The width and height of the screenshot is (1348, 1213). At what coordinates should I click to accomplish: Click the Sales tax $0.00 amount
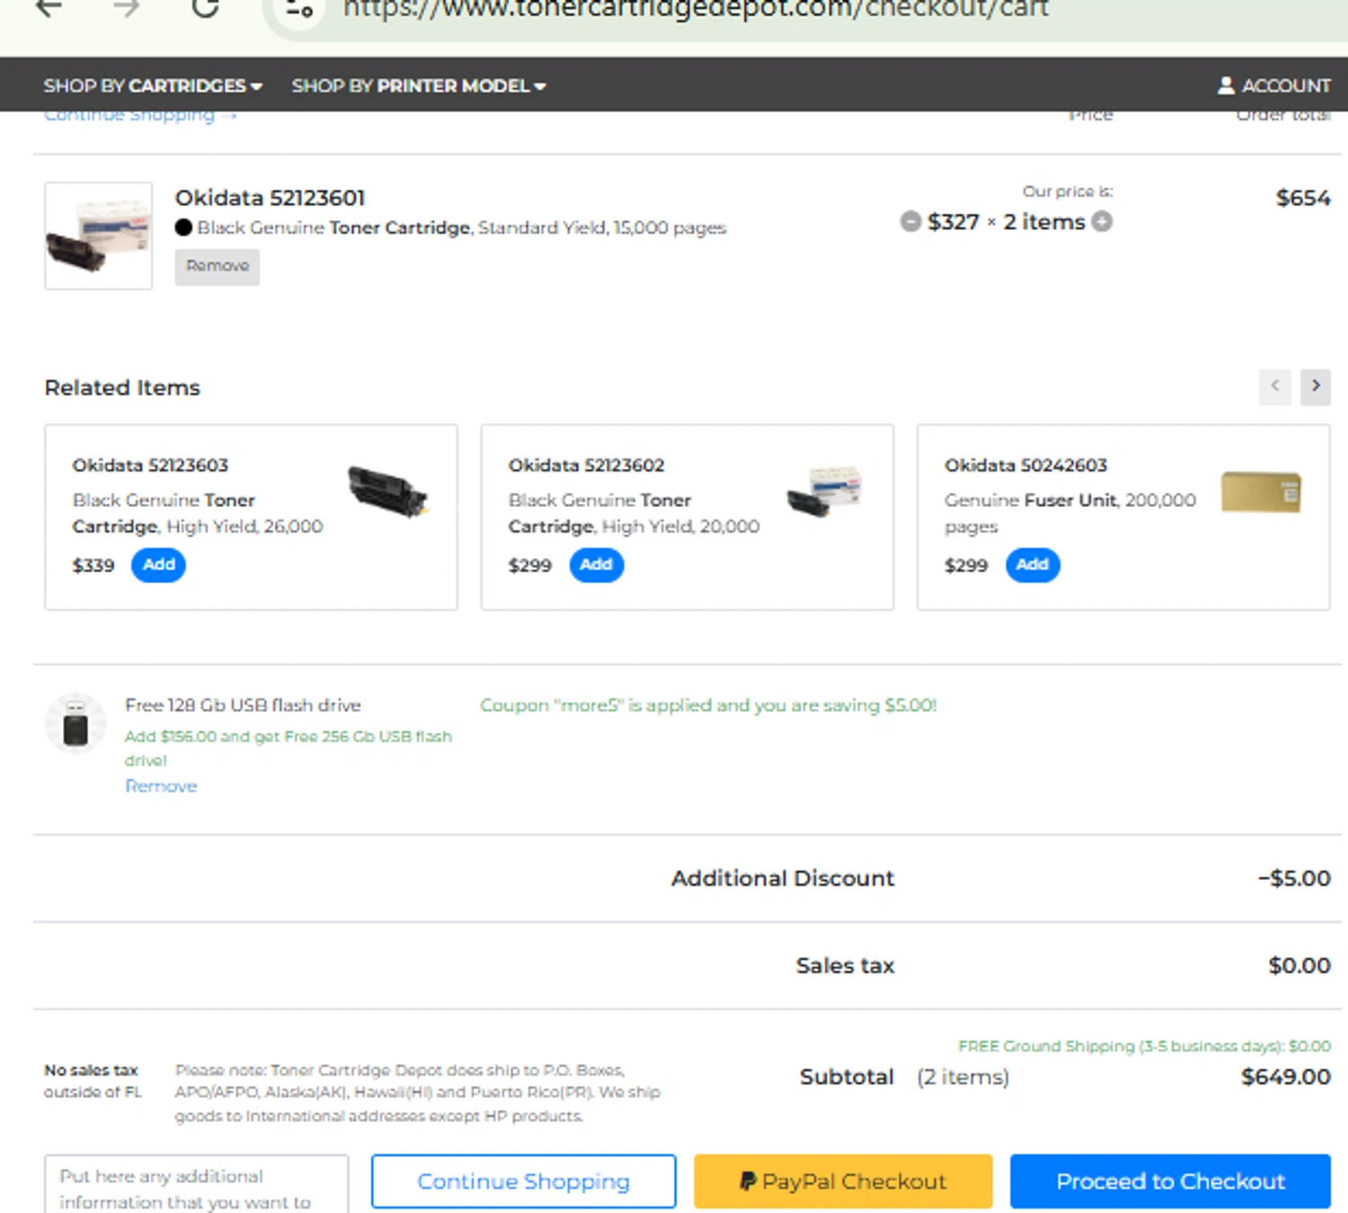(1299, 965)
